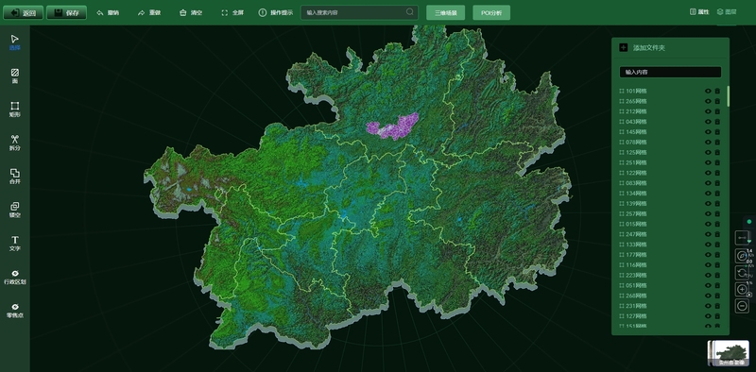The height and width of the screenshot is (372, 756).
Task: Delete the 101网格 grid item
Action: 717,91
